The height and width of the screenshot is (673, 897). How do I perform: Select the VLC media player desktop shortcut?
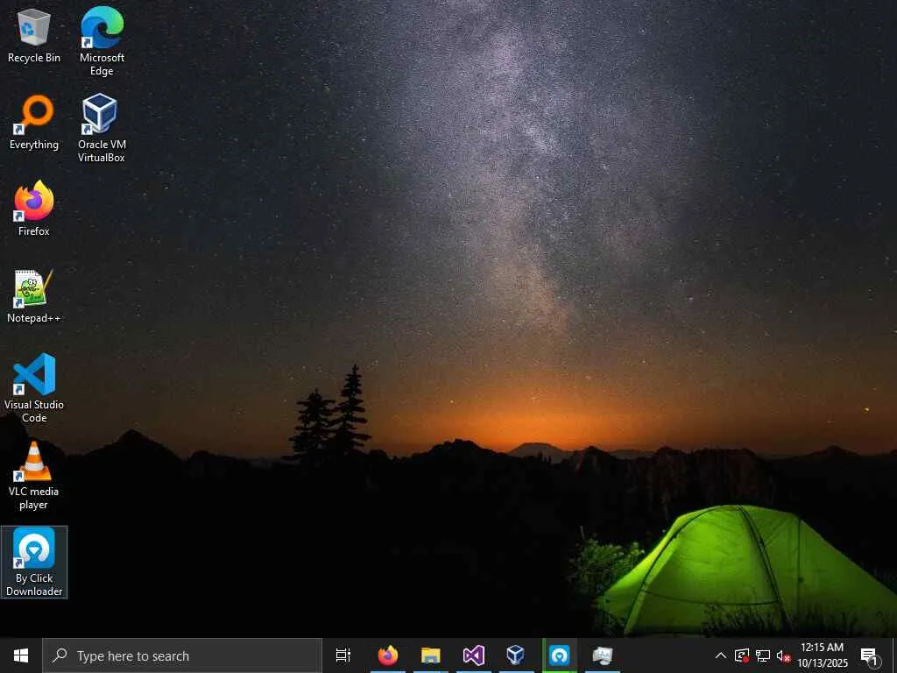point(34,476)
